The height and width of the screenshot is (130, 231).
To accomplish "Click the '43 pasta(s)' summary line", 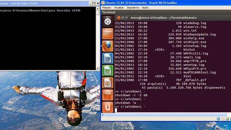I will (183, 88).
